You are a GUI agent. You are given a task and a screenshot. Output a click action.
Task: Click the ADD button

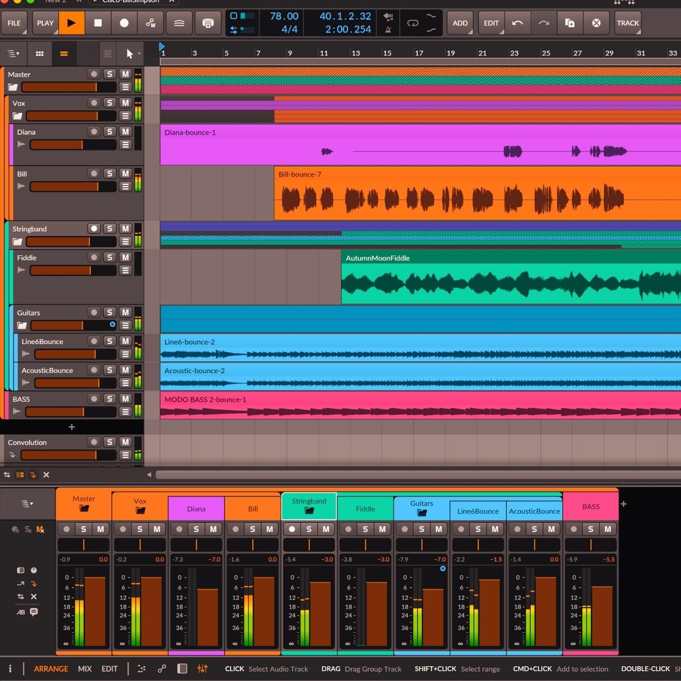(x=460, y=23)
